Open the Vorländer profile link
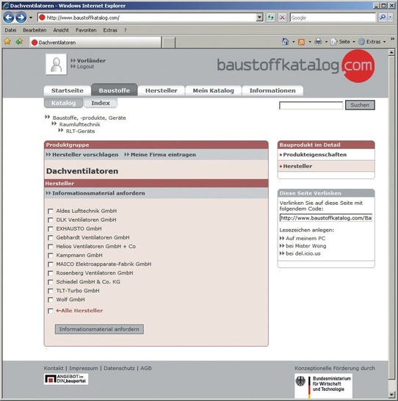The width and height of the screenshot is (398, 401). (x=91, y=61)
